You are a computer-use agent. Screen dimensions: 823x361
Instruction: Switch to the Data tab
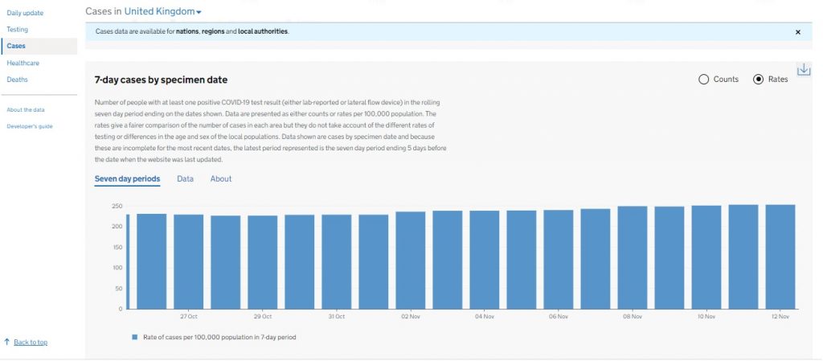(x=185, y=178)
